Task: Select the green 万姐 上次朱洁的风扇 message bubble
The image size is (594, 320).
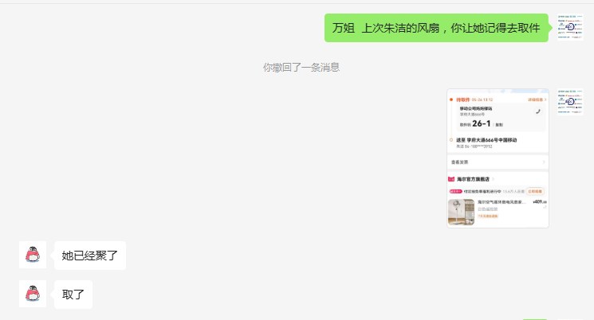Action: (436, 28)
